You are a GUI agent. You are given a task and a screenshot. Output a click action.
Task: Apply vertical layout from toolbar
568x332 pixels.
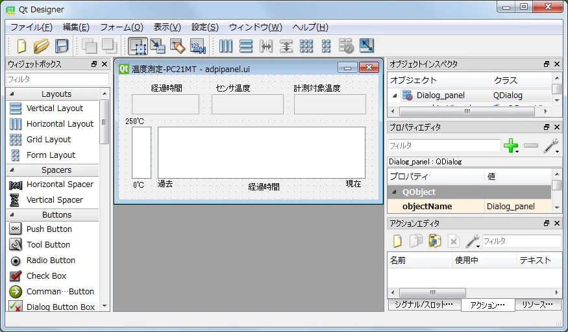(x=246, y=46)
